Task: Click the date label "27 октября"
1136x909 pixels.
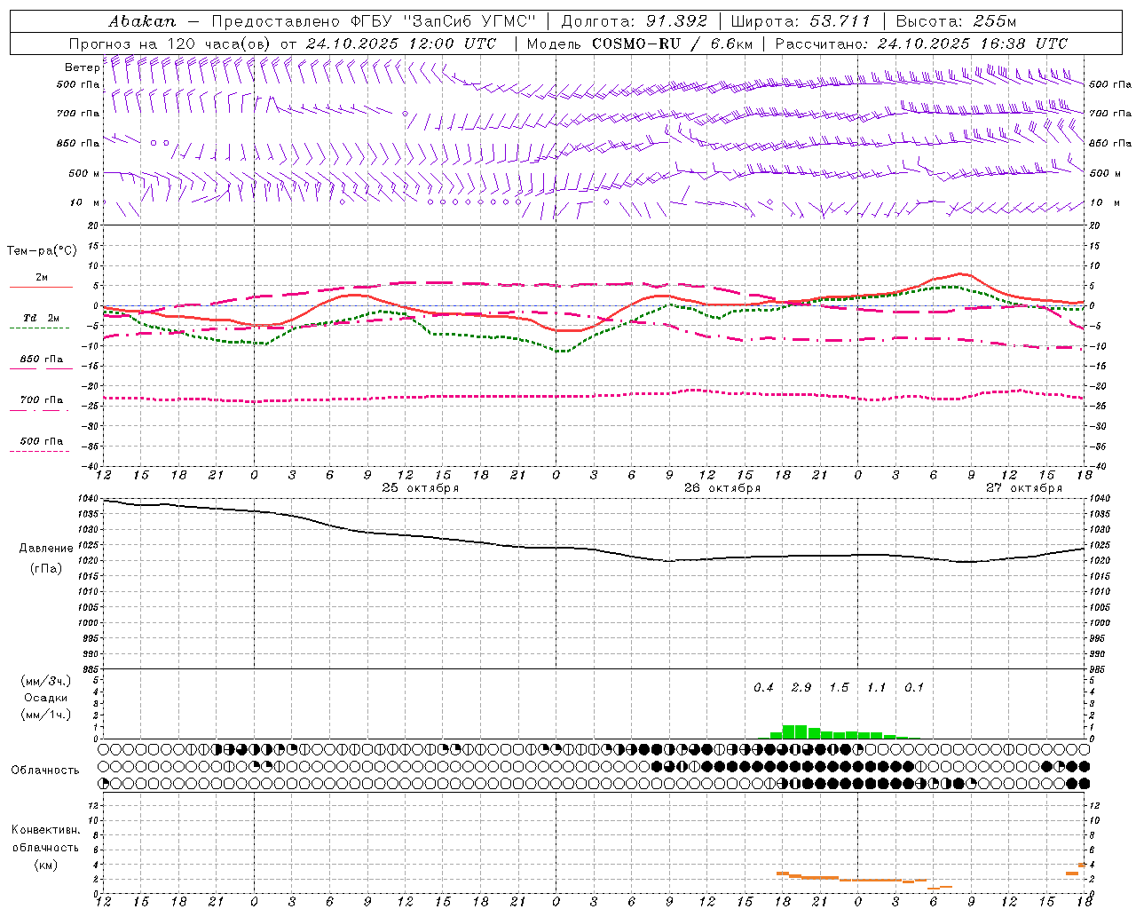Action: point(1024,488)
